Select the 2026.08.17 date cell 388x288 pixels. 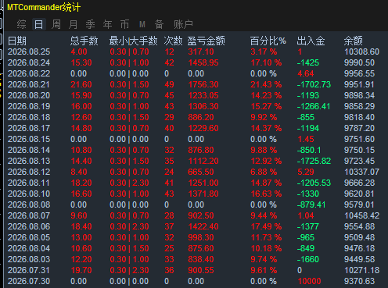coord(29,128)
